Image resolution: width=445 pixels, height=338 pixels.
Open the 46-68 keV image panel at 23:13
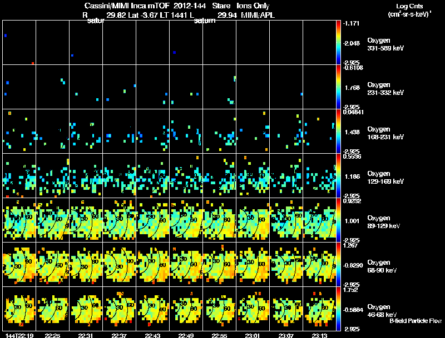click(319, 309)
